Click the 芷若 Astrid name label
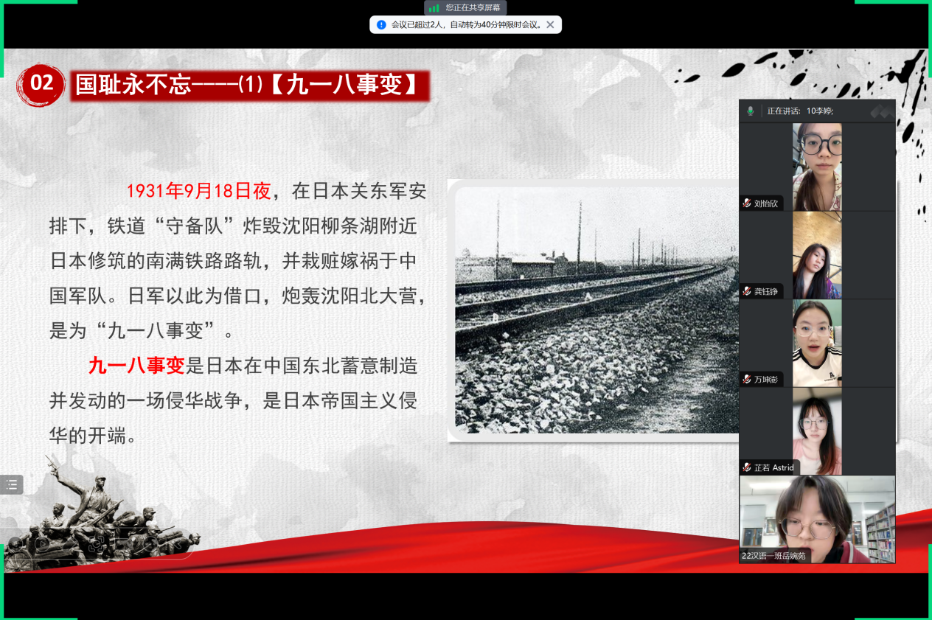This screenshot has height=620, width=932. point(773,467)
